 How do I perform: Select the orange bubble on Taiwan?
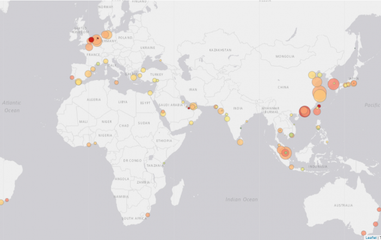pyautogui.click(x=317, y=112)
